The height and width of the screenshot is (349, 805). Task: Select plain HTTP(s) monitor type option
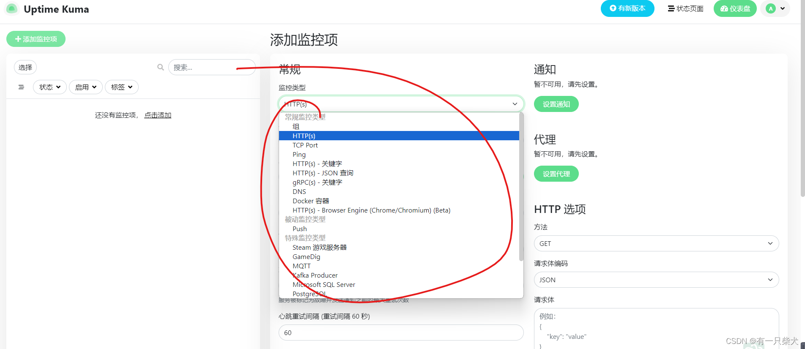399,136
